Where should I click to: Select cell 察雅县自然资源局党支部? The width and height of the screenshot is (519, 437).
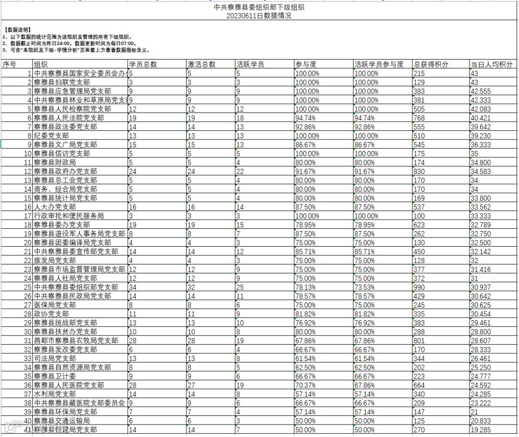(x=80, y=367)
